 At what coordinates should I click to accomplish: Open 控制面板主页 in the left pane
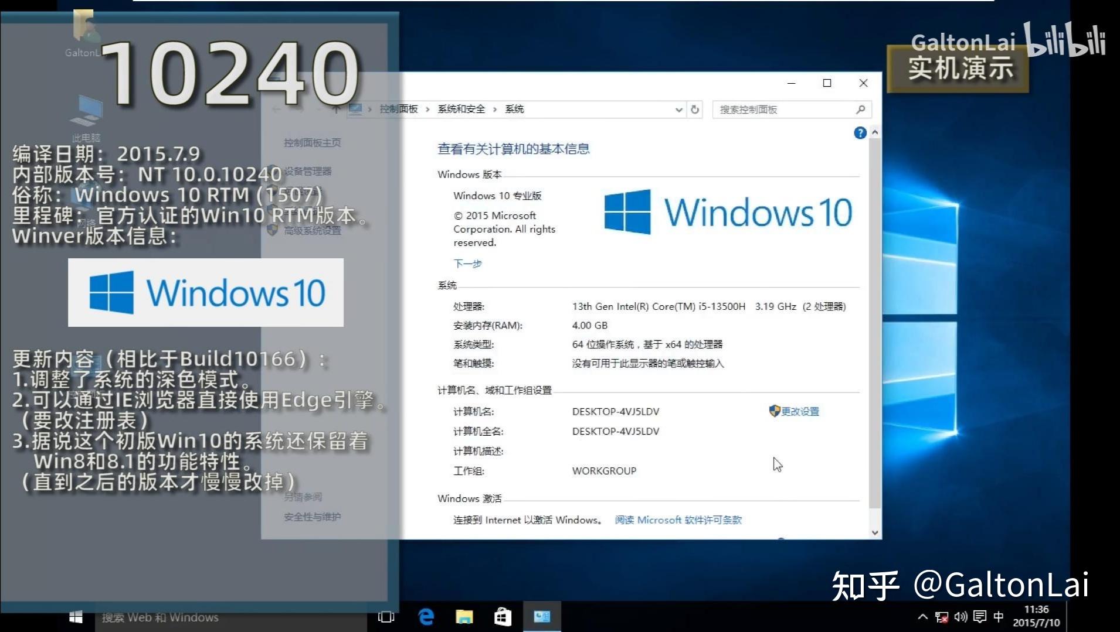point(312,143)
